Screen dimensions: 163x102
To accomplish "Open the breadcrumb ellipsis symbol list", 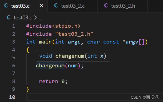I will click(x=41, y=19).
